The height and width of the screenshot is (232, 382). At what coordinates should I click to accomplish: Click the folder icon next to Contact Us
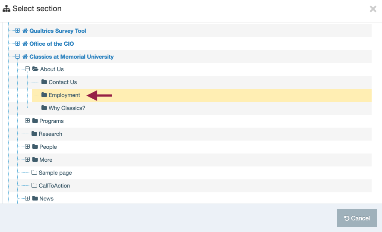click(x=44, y=82)
